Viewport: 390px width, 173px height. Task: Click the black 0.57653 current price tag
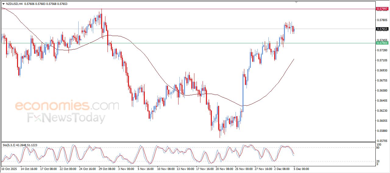point(382,29)
